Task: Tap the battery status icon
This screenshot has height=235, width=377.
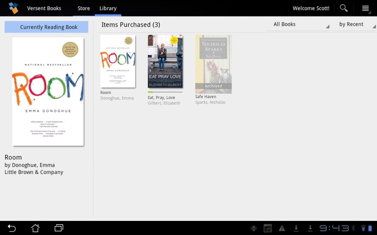Action: [370, 228]
